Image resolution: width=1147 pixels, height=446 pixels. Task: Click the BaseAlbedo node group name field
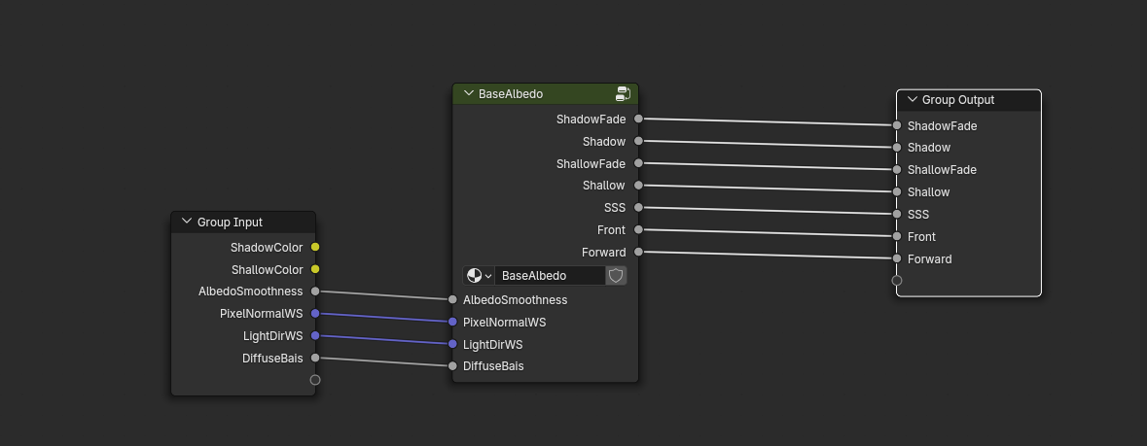pos(548,276)
